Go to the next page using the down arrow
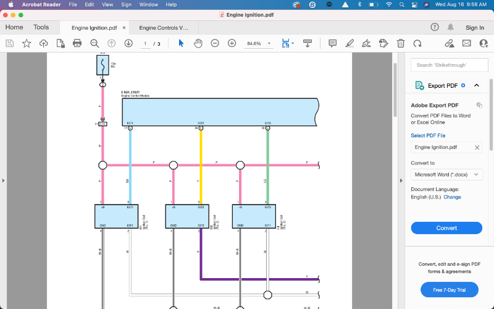The image size is (494, 309). click(x=128, y=43)
